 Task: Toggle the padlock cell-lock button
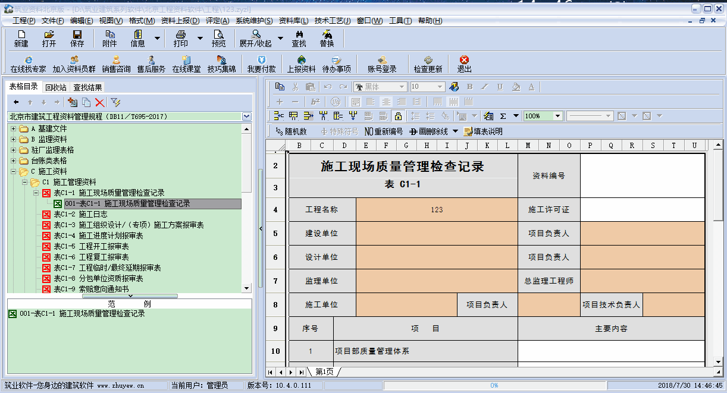398,116
